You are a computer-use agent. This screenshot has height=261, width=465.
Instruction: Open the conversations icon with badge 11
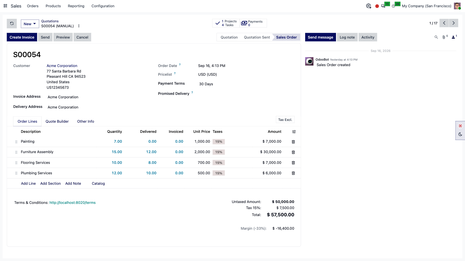[383, 6]
